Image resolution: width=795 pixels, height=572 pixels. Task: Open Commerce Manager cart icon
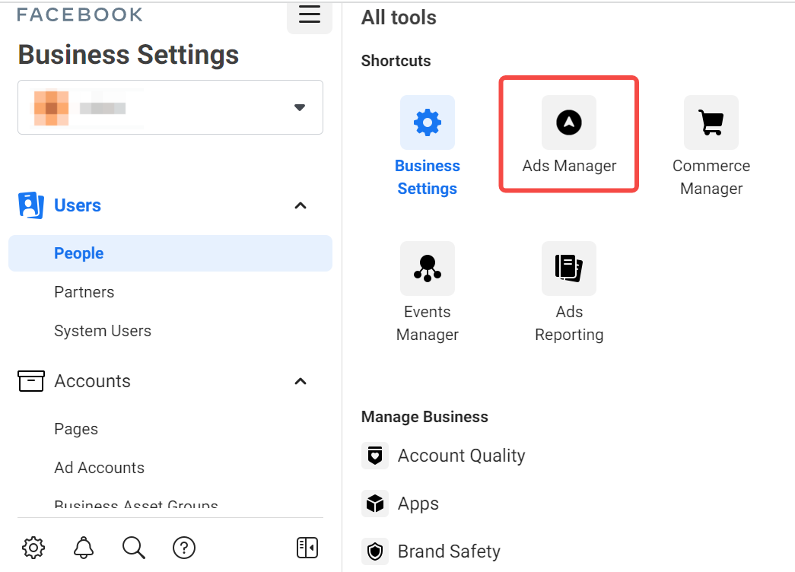(x=711, y=122)
